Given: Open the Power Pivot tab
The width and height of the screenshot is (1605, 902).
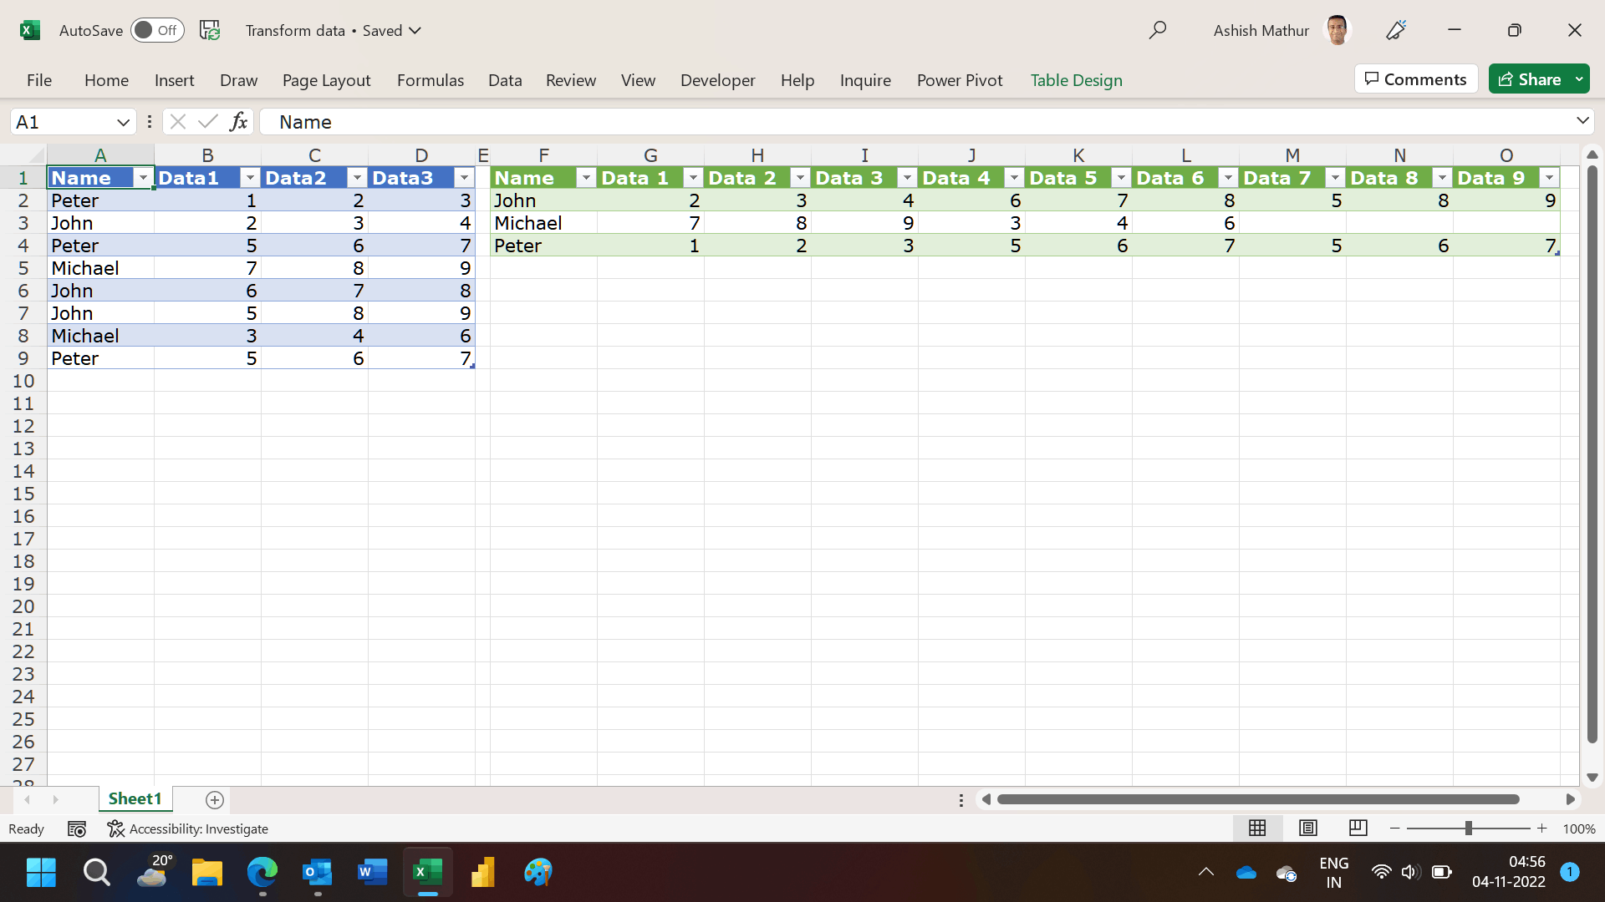Looking at the screenshot, I should point(960,80).
